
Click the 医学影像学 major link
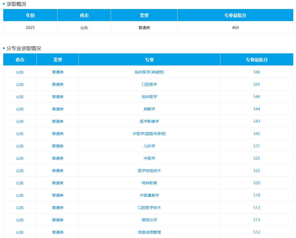(149, 121)
